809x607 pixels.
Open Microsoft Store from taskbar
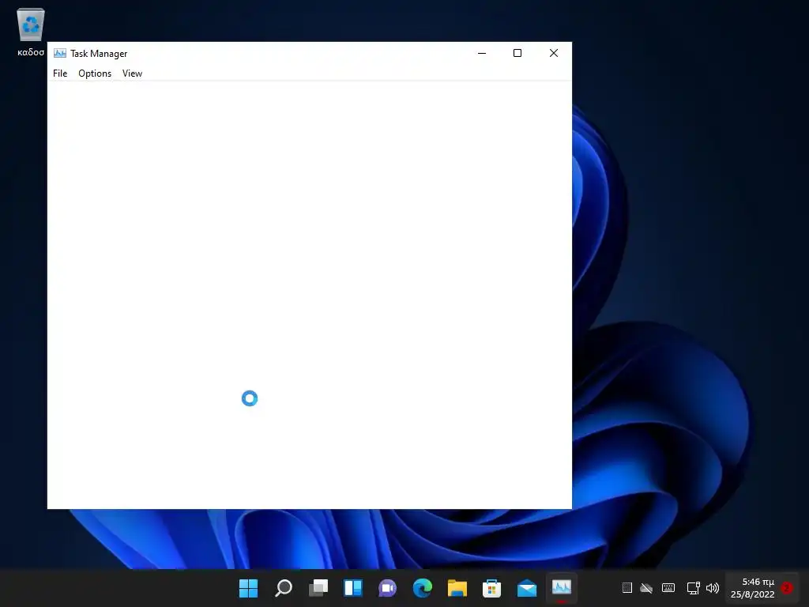pyautogui.click(x=491, y=587)
